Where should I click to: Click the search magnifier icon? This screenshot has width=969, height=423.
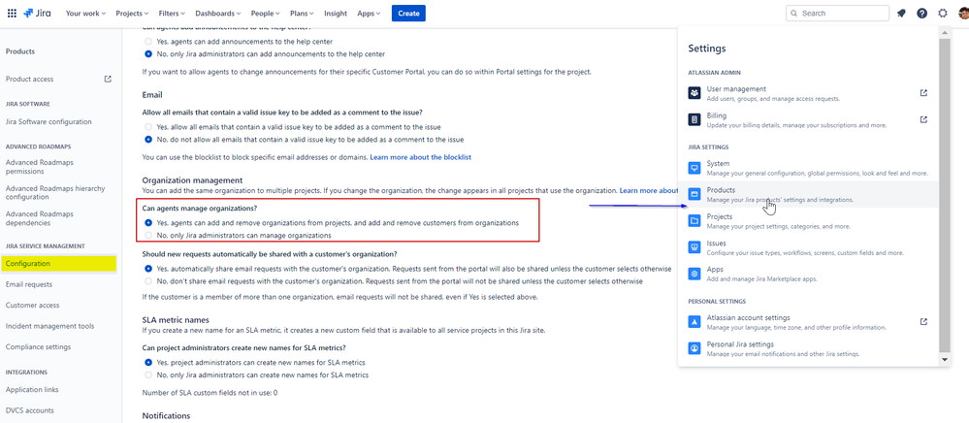793,13
